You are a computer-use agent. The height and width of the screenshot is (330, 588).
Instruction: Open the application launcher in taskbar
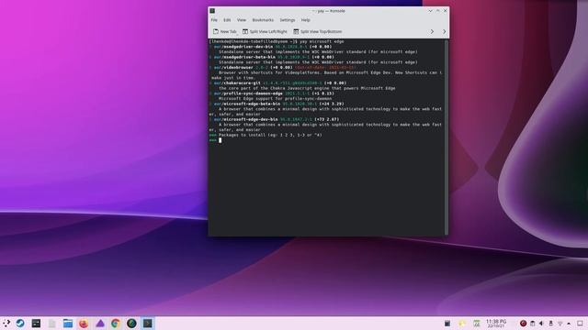tap(6, 324)
